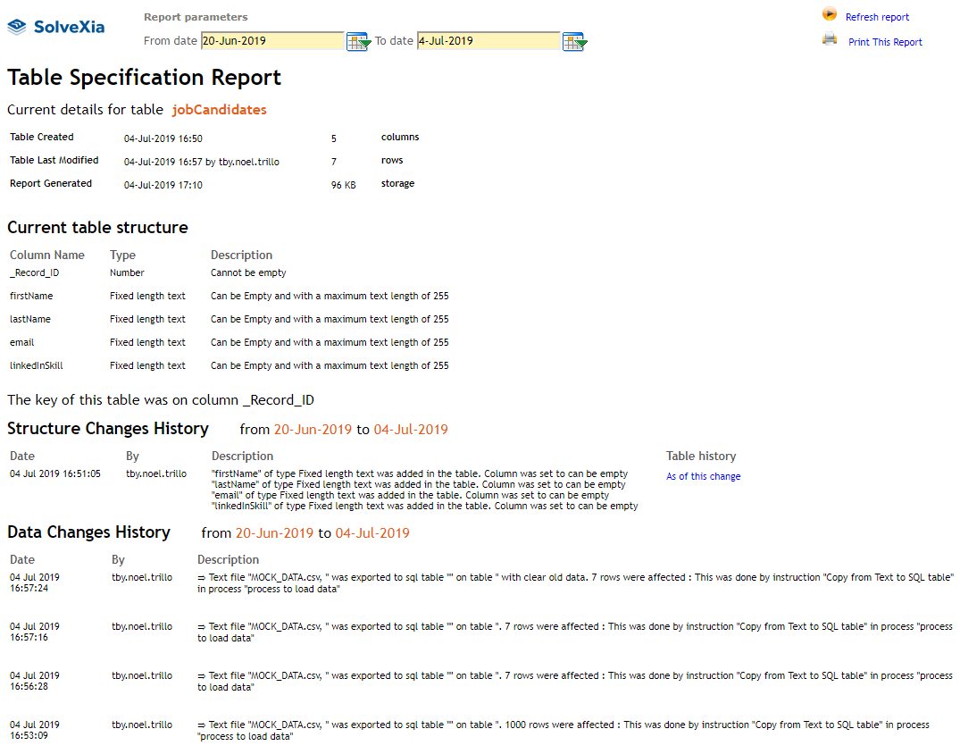Viewport: 960px width, 754px height.
Task: Click the SolveXia logo
Action: coord(56,27)
